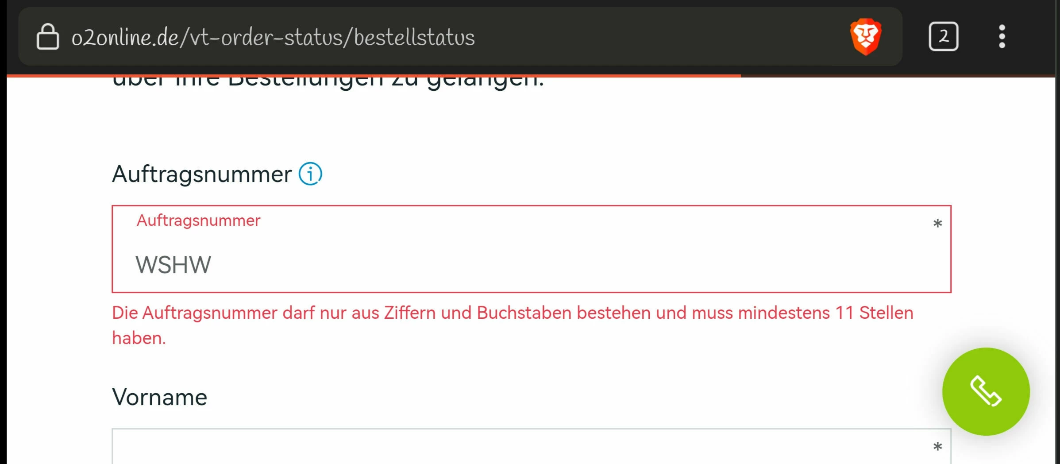Screen dimensions: 1060x464
Task: Click the word 'haben.' in the error text
Action: [x=139, y=338]
